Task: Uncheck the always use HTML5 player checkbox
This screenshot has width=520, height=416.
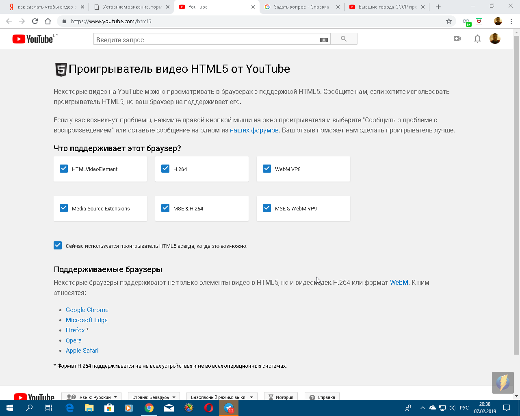Action: click(x=58, y=245)
